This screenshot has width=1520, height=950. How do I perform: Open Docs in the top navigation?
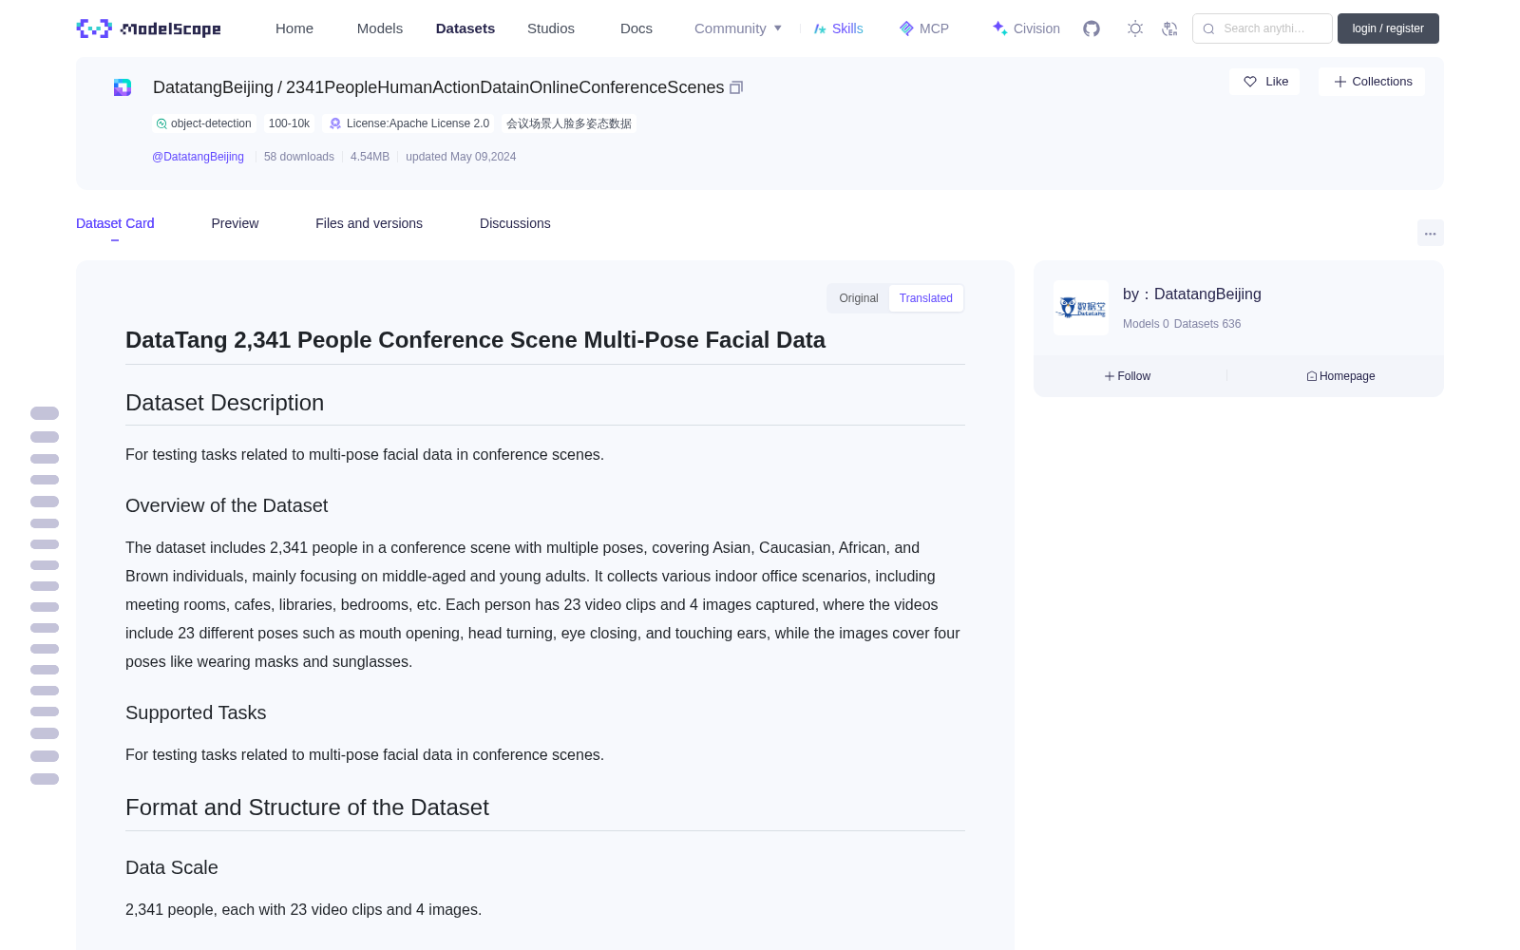click(636, 28)
